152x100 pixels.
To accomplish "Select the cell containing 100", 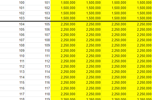I will coord(13,3).
